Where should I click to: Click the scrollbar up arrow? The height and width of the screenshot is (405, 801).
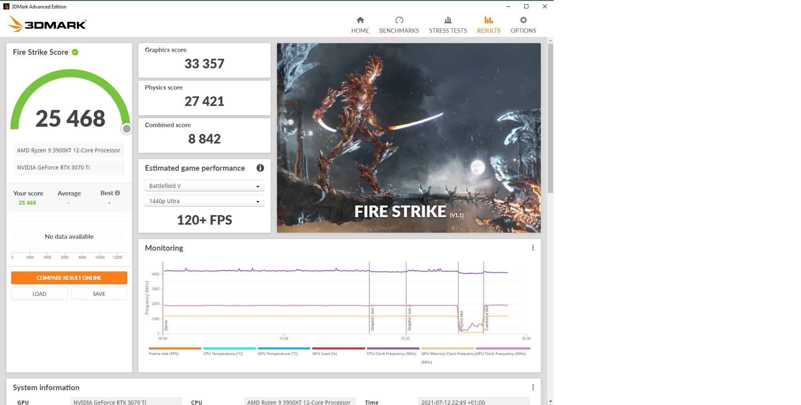[550, 40]
